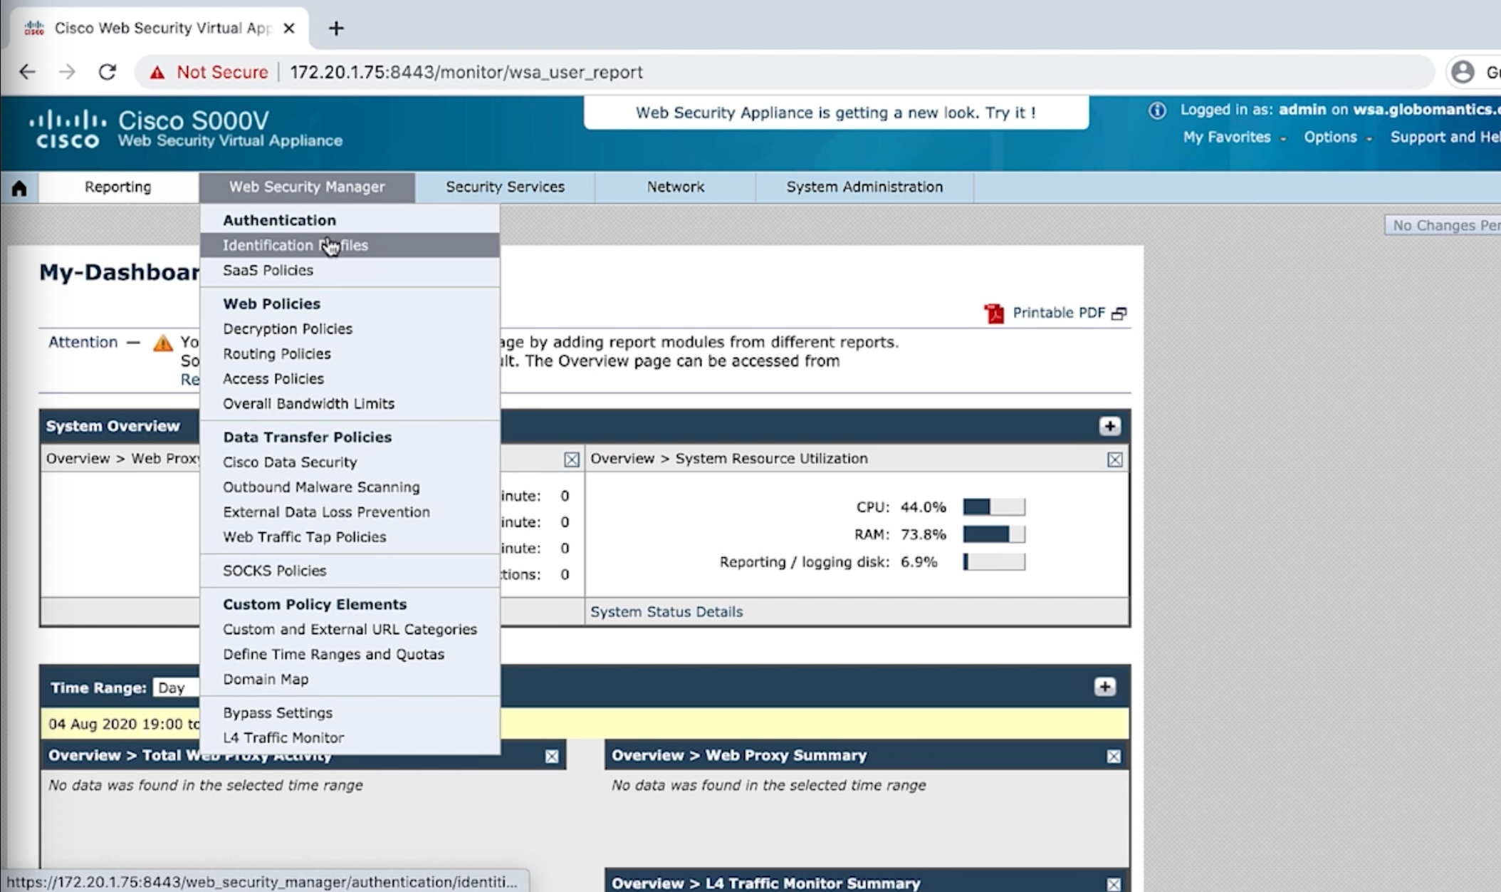The width and height of the screenshot is (1501, 892).
Task: Click the System Status Details link
Action: tap(666, 611)
